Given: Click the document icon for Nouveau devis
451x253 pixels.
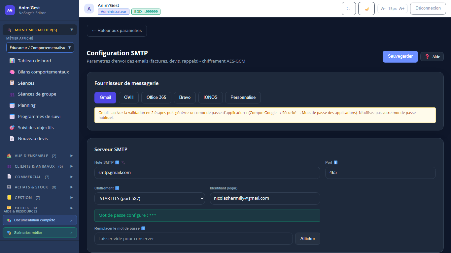Looking at the screenshot, I should 12,139.
